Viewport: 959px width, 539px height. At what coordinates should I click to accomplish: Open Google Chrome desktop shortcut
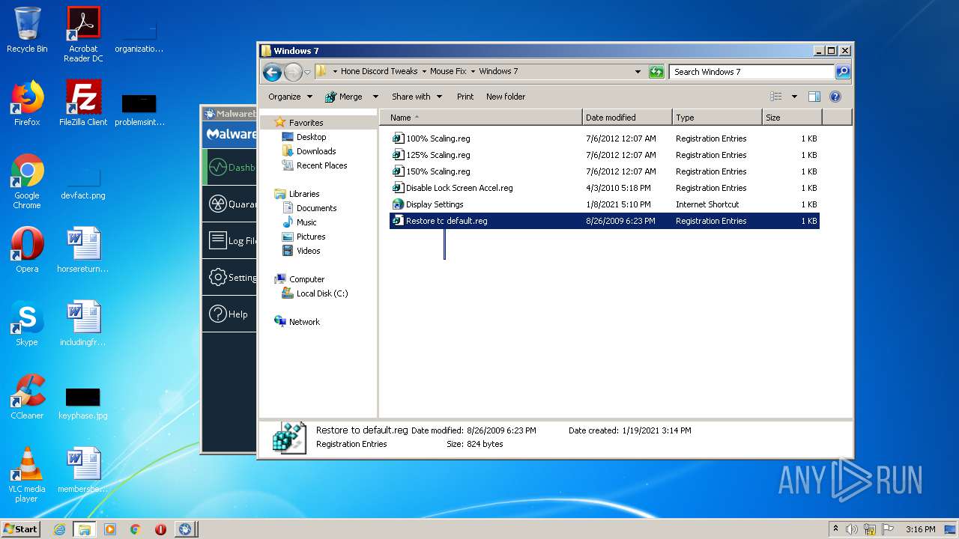(27, 181)
